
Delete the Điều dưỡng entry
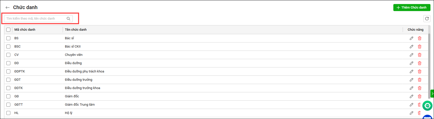click(420, 63)
